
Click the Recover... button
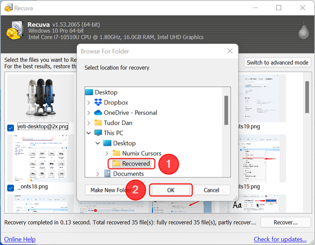coord(285,223)
